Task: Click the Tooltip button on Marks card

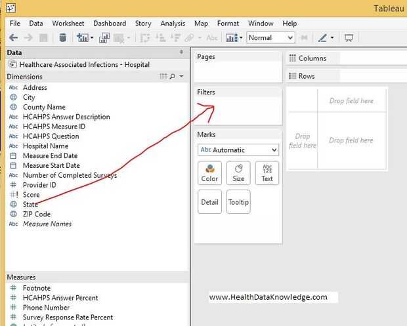Action: [238, 202]
